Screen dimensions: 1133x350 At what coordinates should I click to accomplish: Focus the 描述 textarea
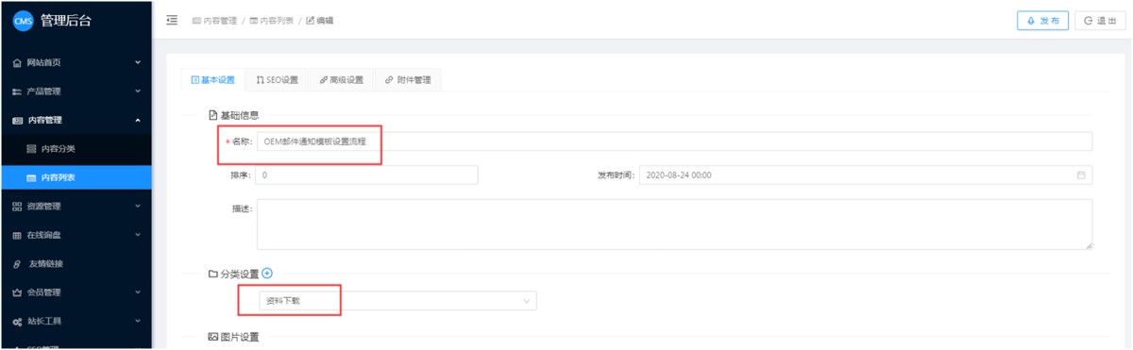[674, 225]
